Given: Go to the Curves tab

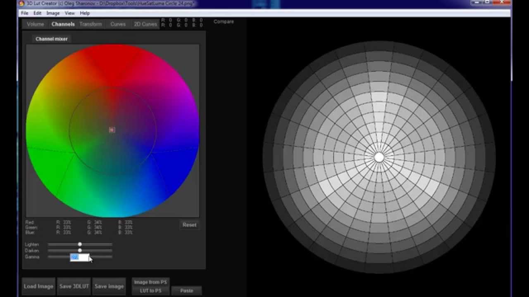Looking at the screenshot, I should coord(118,24).
